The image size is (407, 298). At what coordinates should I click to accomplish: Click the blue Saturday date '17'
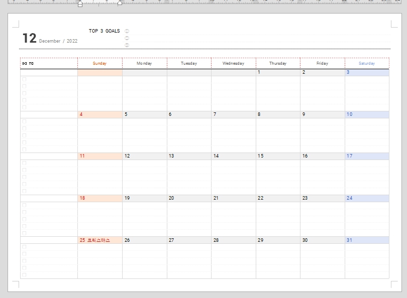click(x=367, y=156)
